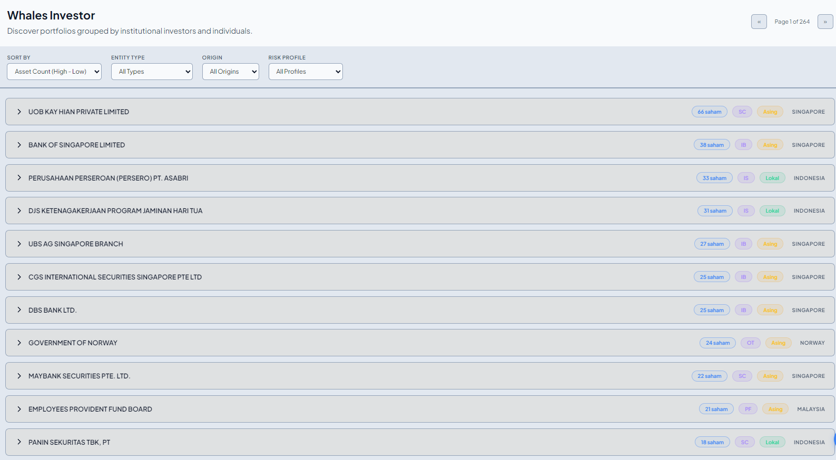Click the 33 saham badge
This screenshot has width=836, height=460.
(714, 178)
